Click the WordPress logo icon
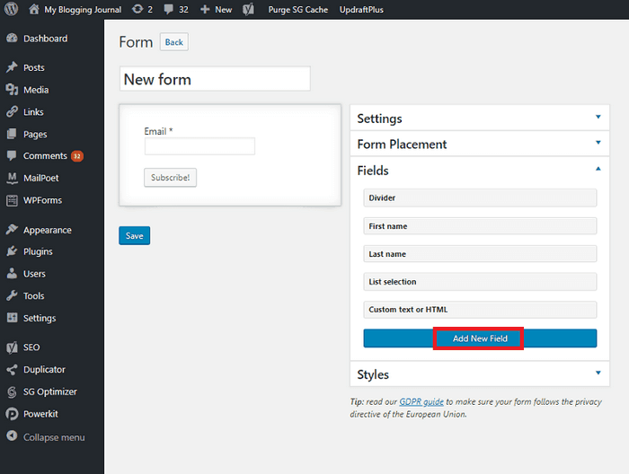This screenshot has height=474, width=629. point(11,9)
